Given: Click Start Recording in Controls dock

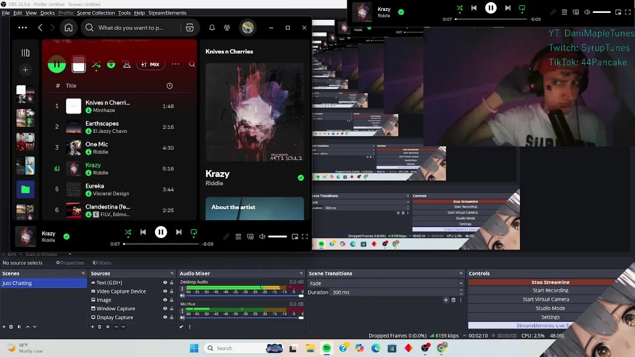Looking at the screenshot, I should click(x=550, y=291).
